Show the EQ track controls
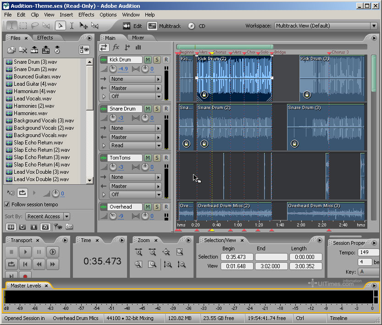Viewport: 382px width, 325px height. (x=138, y=47)
